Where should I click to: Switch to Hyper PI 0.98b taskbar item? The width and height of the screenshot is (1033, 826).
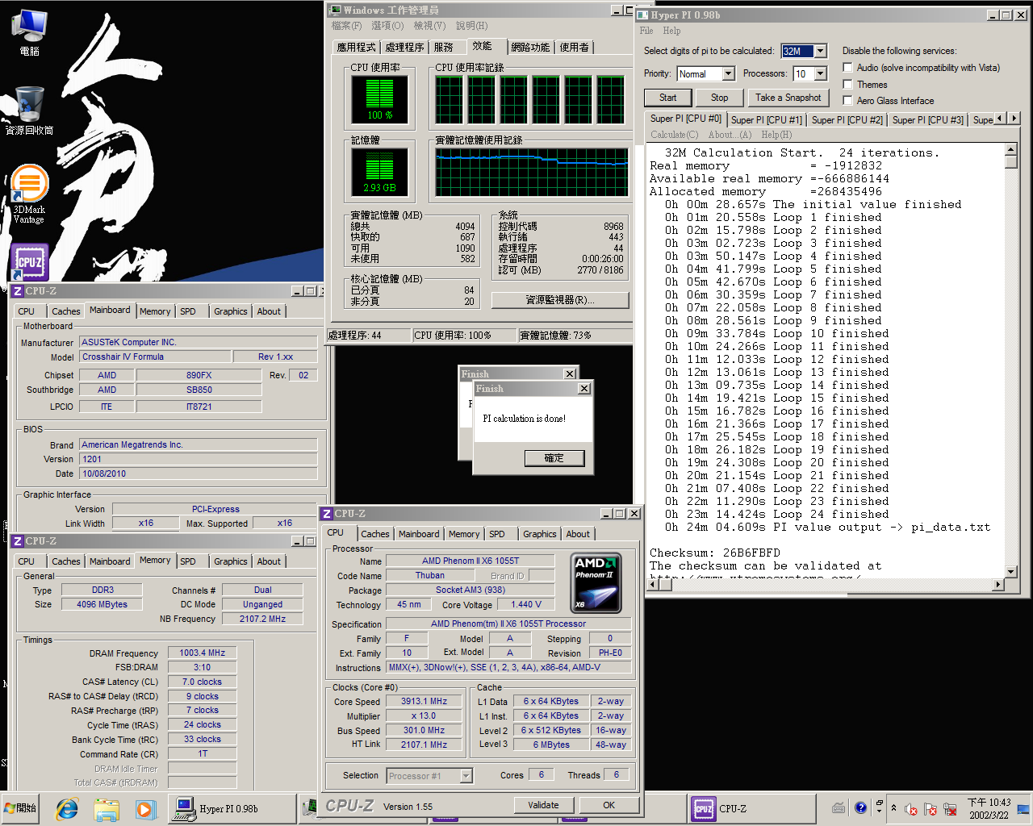pyautogui.click(x=231, y=808)
